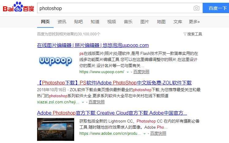The image size is (229, 143).
Task: Switch to the 图片 images tab
Action: pos(145,22)
